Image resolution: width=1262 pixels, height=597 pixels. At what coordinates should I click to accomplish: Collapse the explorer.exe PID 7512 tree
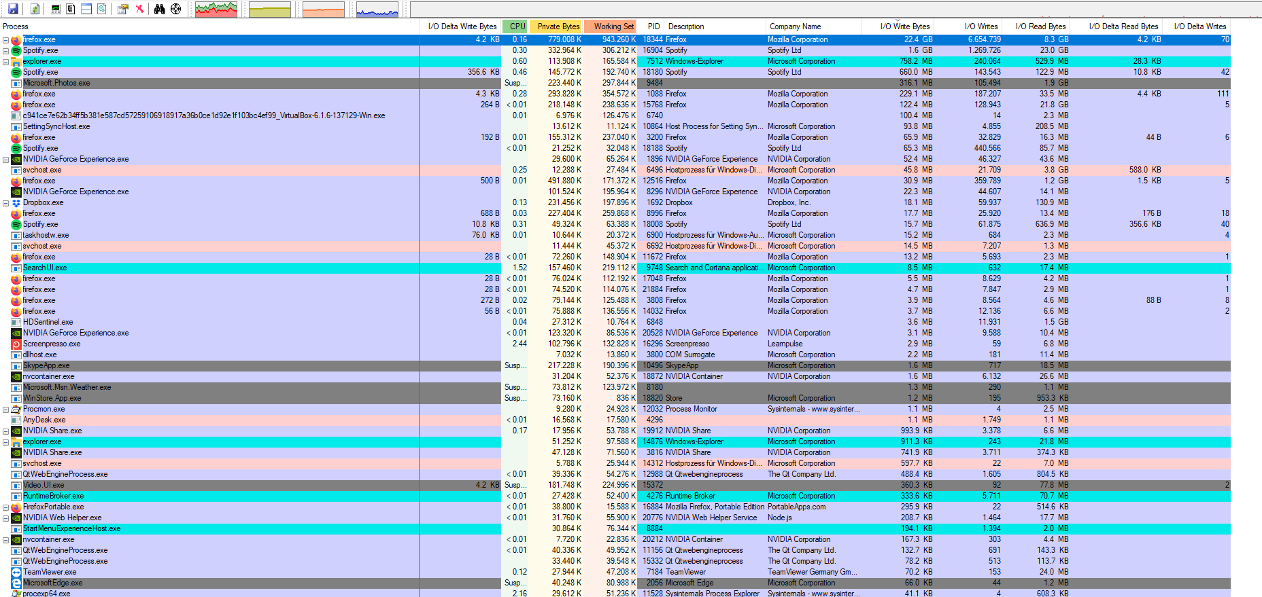pos(5,62)
